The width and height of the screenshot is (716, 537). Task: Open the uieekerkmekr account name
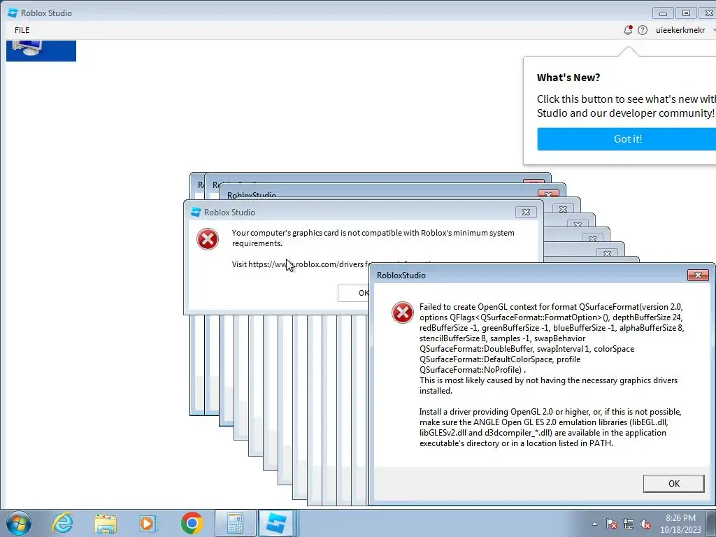680,30
